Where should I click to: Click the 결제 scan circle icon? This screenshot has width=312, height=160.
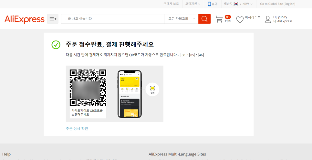pyautogui.click(x=152, y=89)
